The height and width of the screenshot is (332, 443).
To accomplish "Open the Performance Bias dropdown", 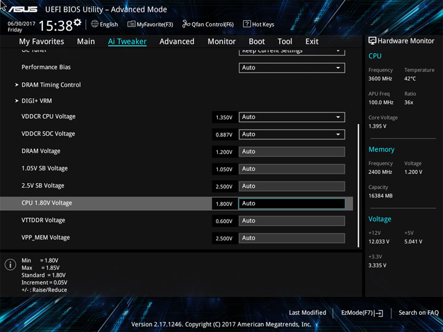I will pos(292,68).
